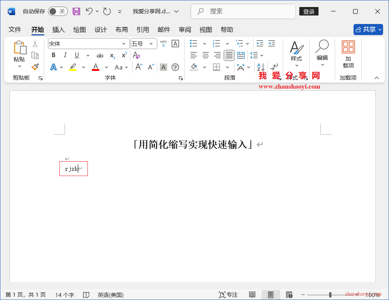Viewport: 389px width, 300px height.
Task: Expand the numbered list dropdown arrow
Action: 227,44
